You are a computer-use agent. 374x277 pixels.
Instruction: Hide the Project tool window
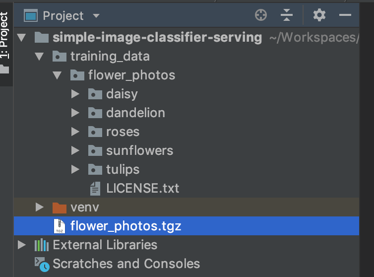pos(345,15)
